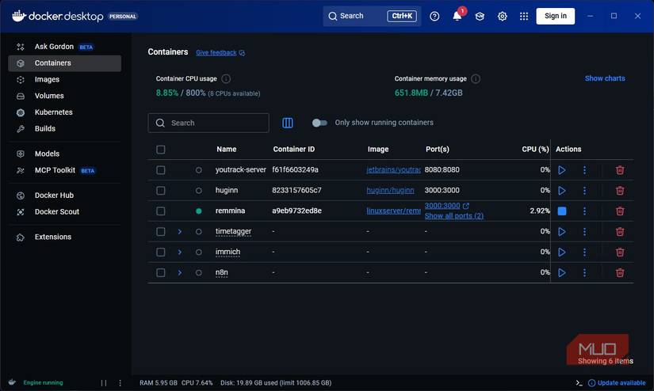654x391 pixels.
Task: Open Kubernetes section
Action: coord(65,112)
